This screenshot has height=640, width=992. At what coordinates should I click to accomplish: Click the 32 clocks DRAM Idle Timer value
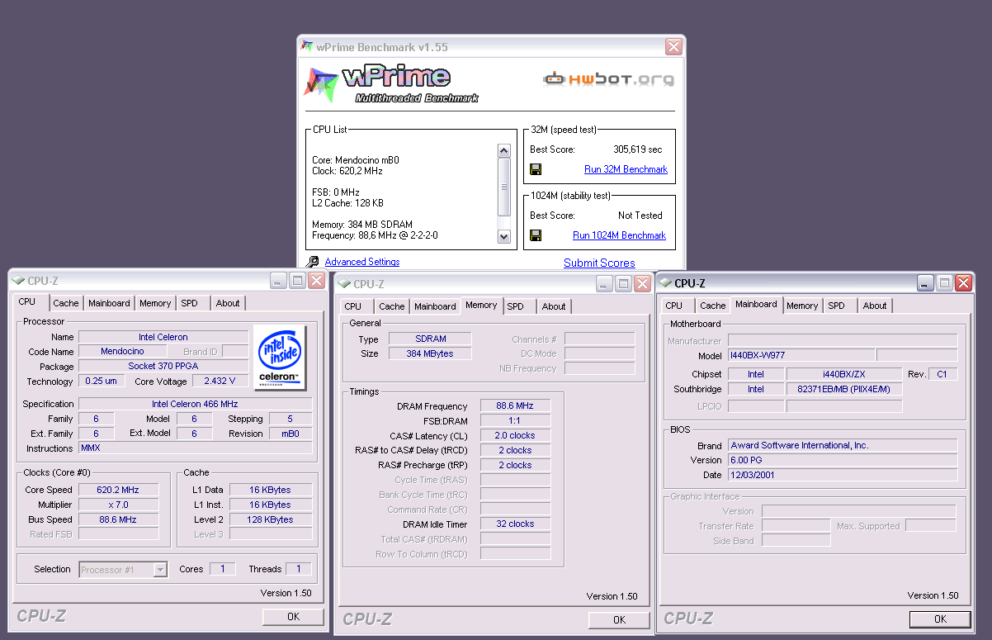click(x=515, y=524)
